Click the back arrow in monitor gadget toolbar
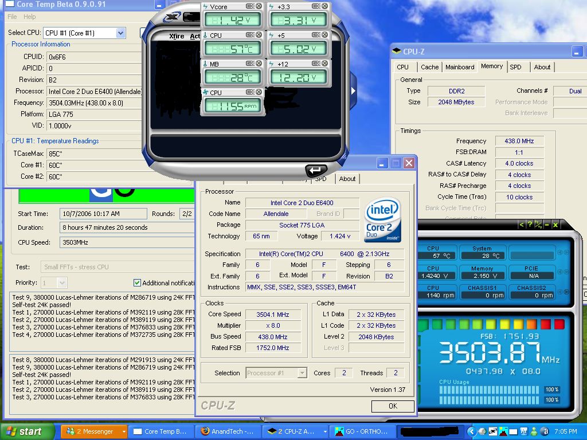 point(521,225)
